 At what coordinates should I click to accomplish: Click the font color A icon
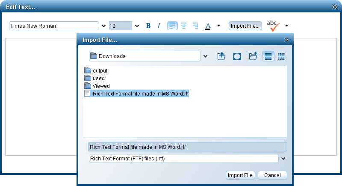208,26
